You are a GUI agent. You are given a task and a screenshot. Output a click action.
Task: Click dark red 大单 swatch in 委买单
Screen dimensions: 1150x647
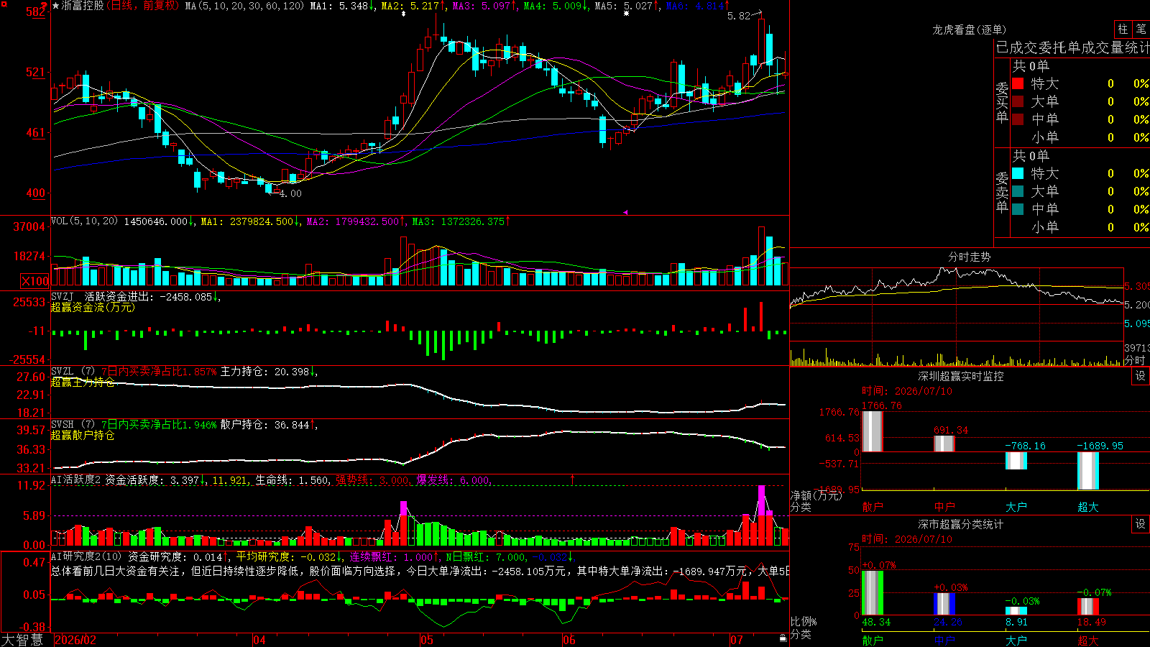click(1018, 101)
